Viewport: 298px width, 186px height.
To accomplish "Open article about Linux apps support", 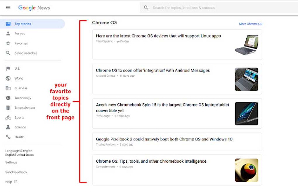I will pos(158,36).
